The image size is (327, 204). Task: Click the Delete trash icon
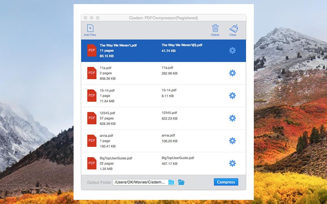point(215,28)
